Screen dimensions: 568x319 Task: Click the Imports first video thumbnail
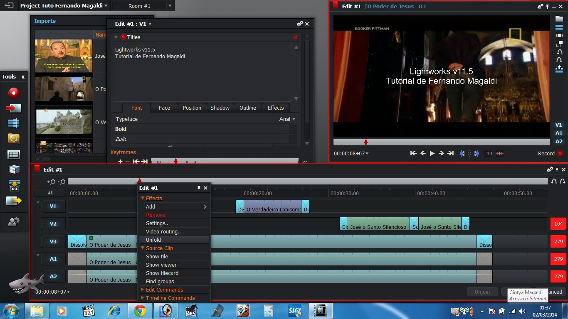(64, 56)
